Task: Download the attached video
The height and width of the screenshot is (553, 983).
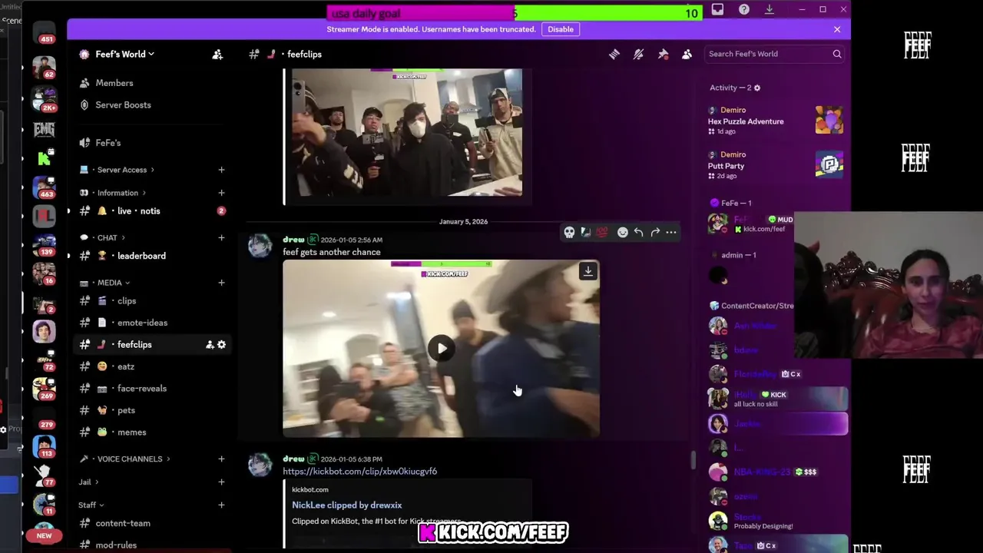Action: point(587,271)
